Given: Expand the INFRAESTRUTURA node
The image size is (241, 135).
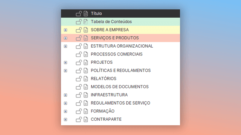Looking at the screenshot, I should coord(66,95).
